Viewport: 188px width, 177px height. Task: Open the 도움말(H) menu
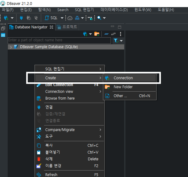click(x=166, y=10)
